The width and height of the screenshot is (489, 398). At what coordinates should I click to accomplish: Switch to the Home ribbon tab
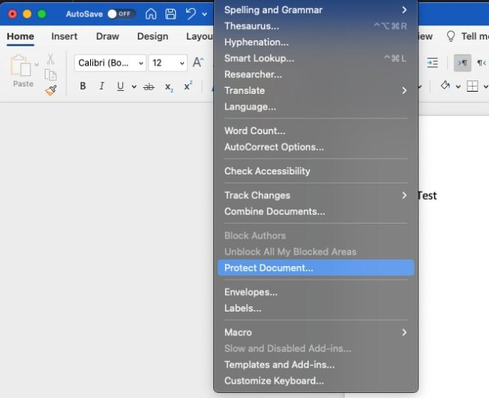[20, 37]
